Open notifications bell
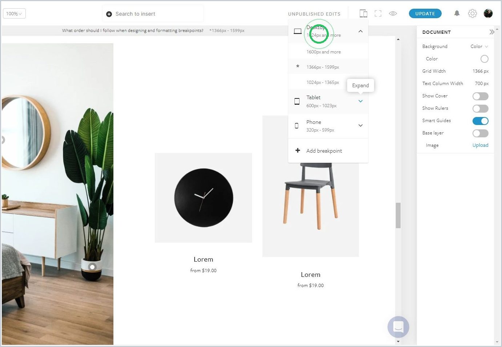Viewport: 502px width, 347px height. click(457, 13)
